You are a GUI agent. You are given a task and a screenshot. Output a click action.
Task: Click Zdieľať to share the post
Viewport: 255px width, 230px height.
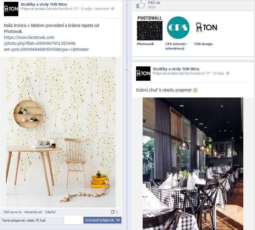50,212
